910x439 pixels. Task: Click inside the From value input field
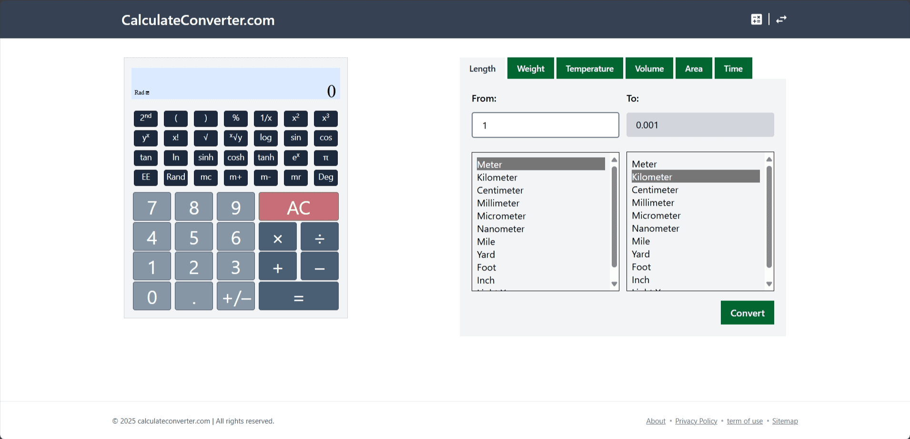545,125
